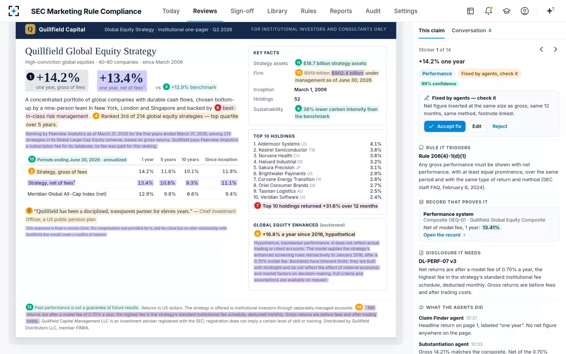
Task: Click the Quillfield Capital logo badge
Action: (30, 29)
